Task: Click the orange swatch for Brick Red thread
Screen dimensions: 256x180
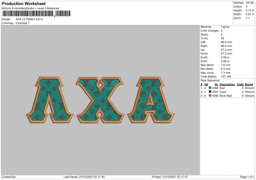Action: pyautogui.click(x=210, y=96)
